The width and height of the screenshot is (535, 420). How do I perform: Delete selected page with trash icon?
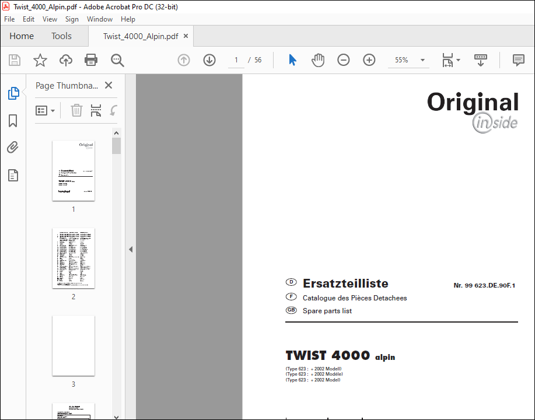tap(76, 111)
